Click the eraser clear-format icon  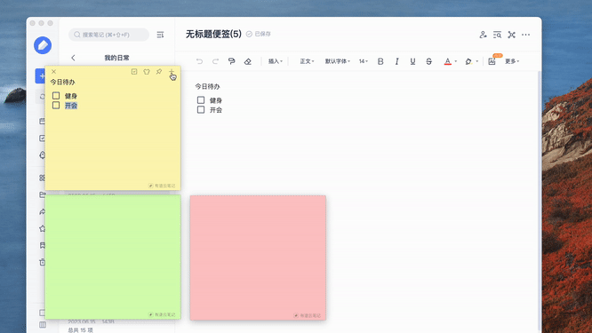click(248, 61)
